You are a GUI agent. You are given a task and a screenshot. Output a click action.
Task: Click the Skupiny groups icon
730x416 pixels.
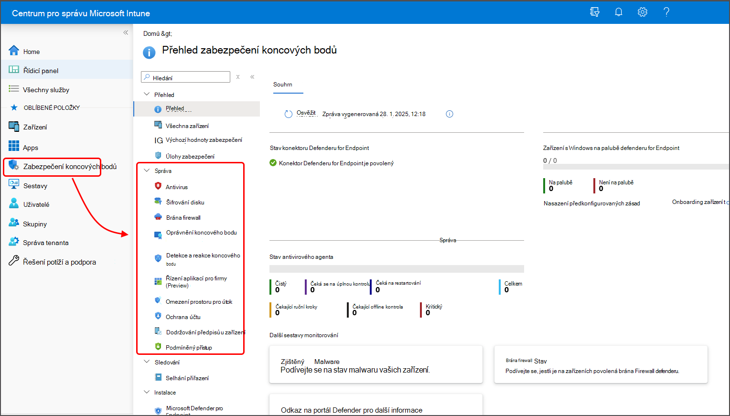click(x=14, y=223)
